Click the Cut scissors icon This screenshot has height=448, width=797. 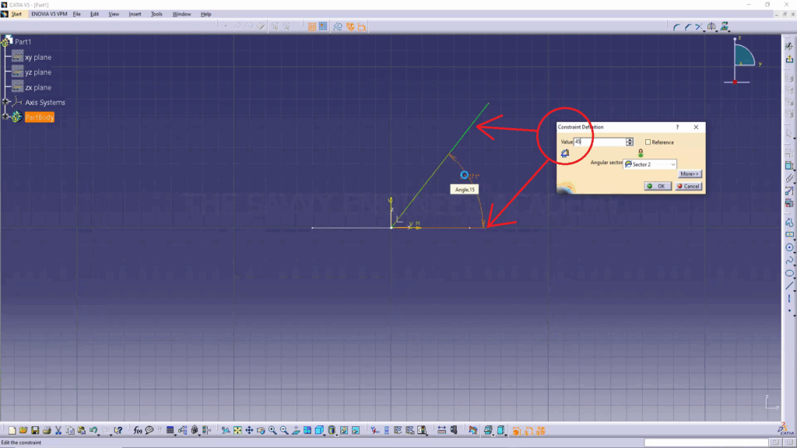click(x=58, y=430)
